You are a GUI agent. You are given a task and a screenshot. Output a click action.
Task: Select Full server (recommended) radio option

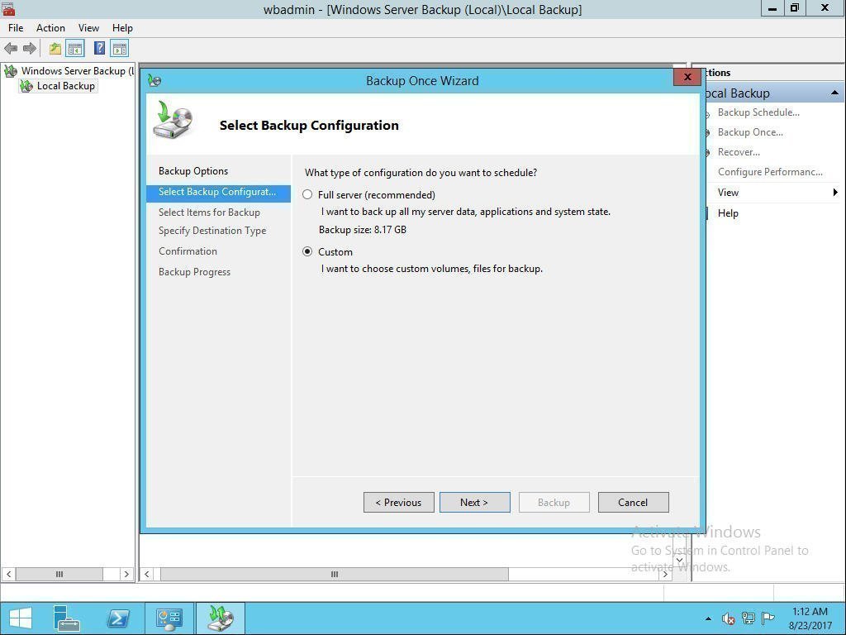click(x=307, y=194)
